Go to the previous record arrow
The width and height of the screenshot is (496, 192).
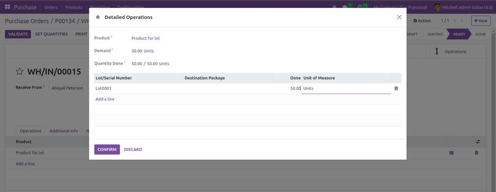point(455,20)
